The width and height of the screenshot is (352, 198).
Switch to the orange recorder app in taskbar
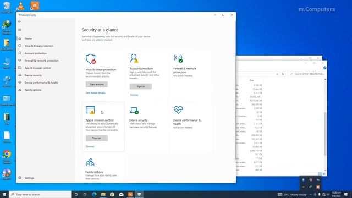130,194
